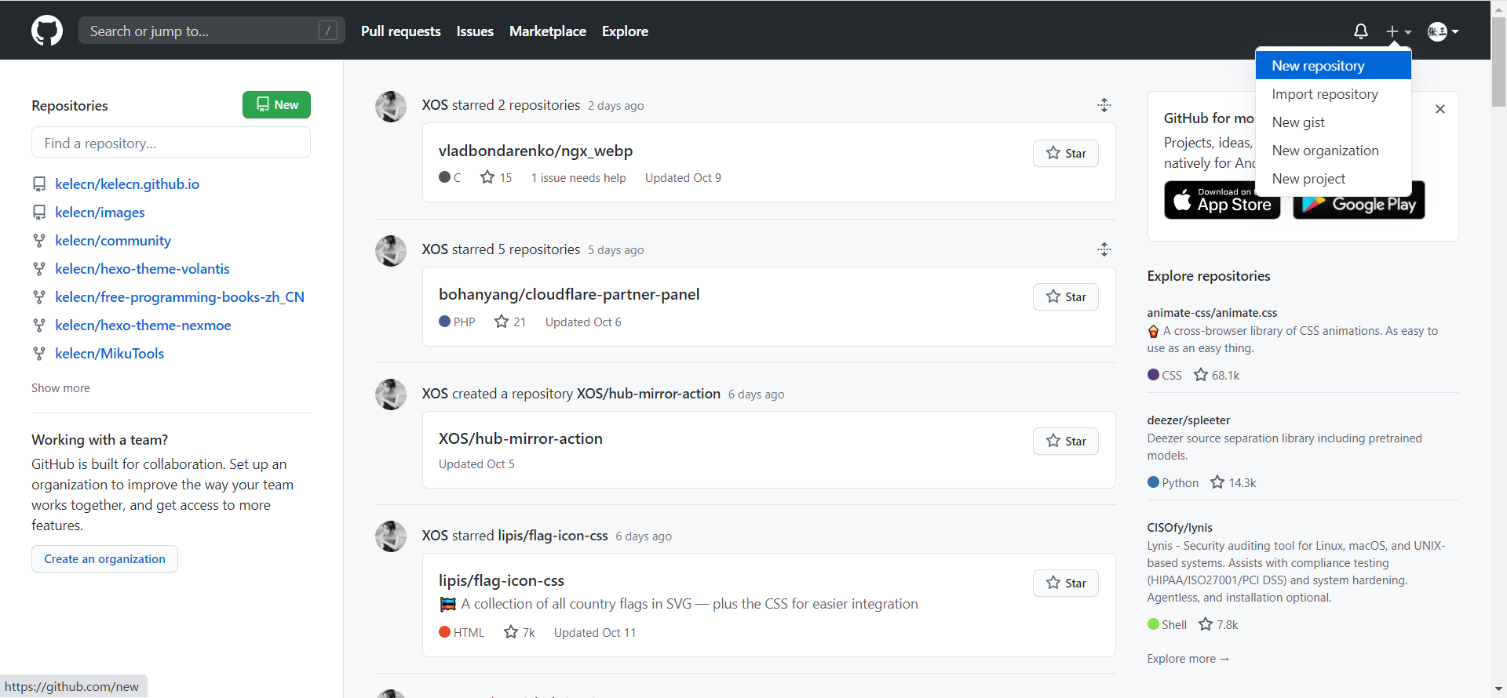Click the green New repository button
The width and height of the screenshot is (1507, 698).
pos(276,105)
